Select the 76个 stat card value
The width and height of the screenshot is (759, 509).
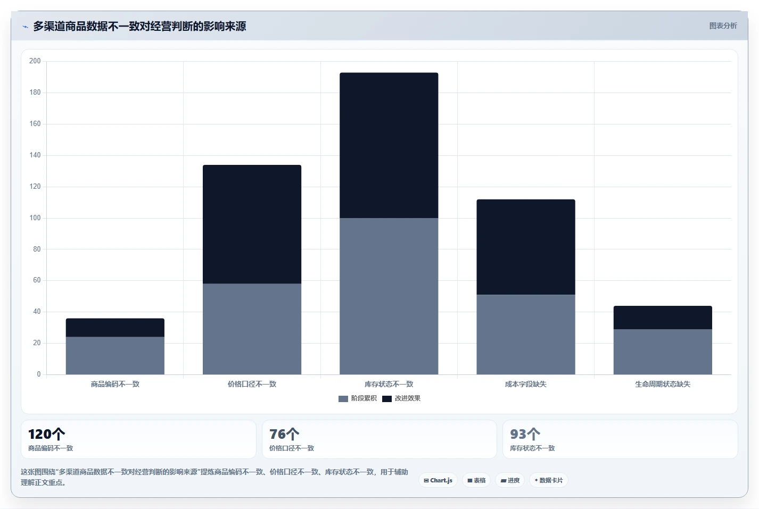(x=284, y=434)
